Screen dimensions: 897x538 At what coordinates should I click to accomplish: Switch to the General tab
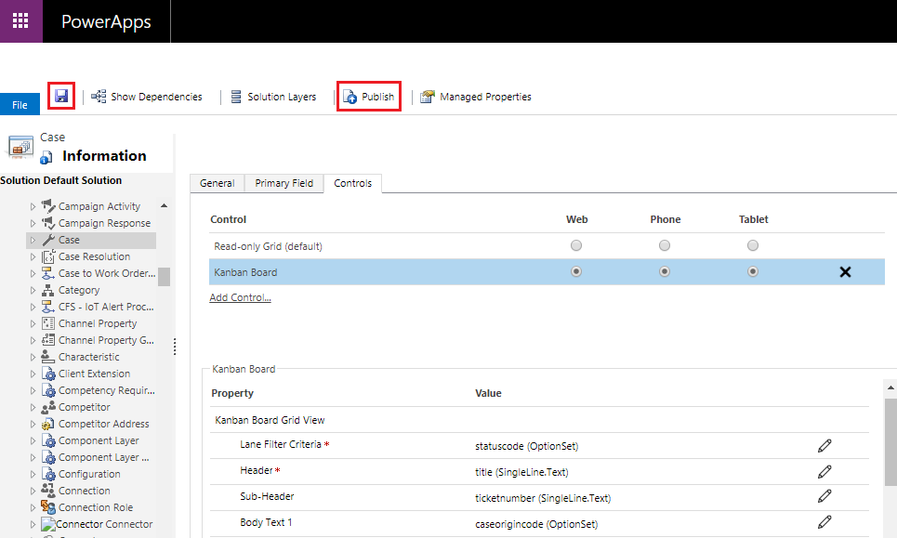tap(218, 183)
